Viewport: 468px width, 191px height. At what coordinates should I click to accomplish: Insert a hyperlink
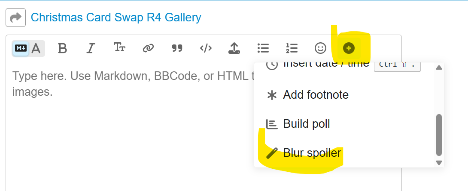click(148, 48)
